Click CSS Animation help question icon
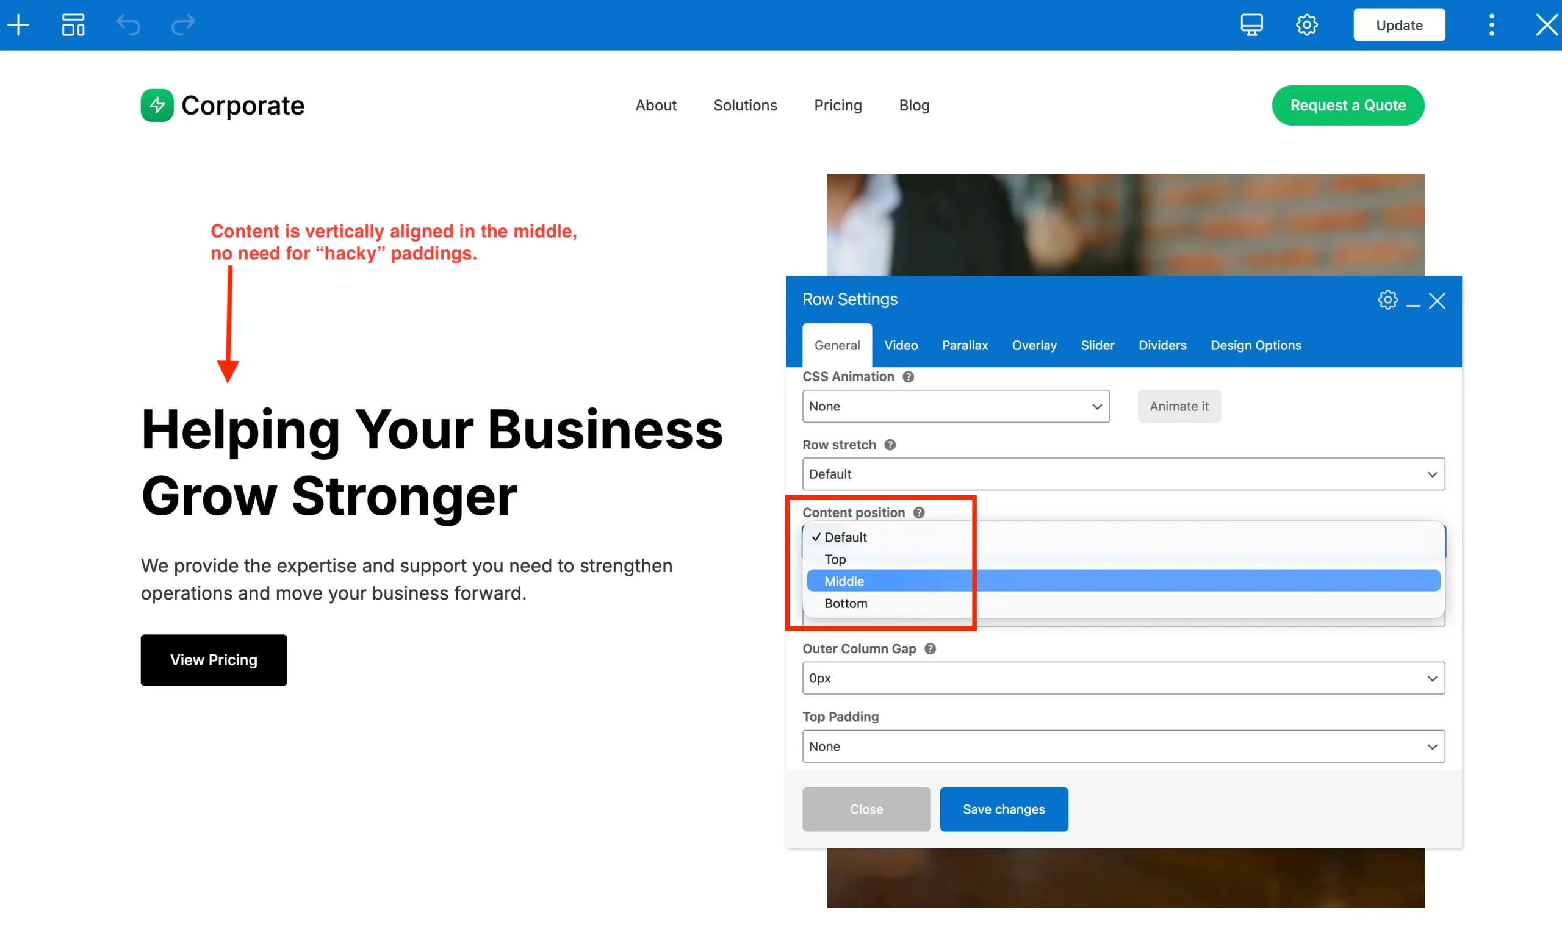The height and width of the screenshot is (949, 1562). pos(909,377)
